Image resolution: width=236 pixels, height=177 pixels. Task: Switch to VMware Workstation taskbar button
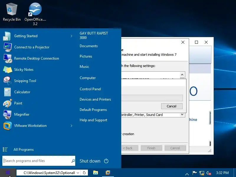(x=108, y=173)
